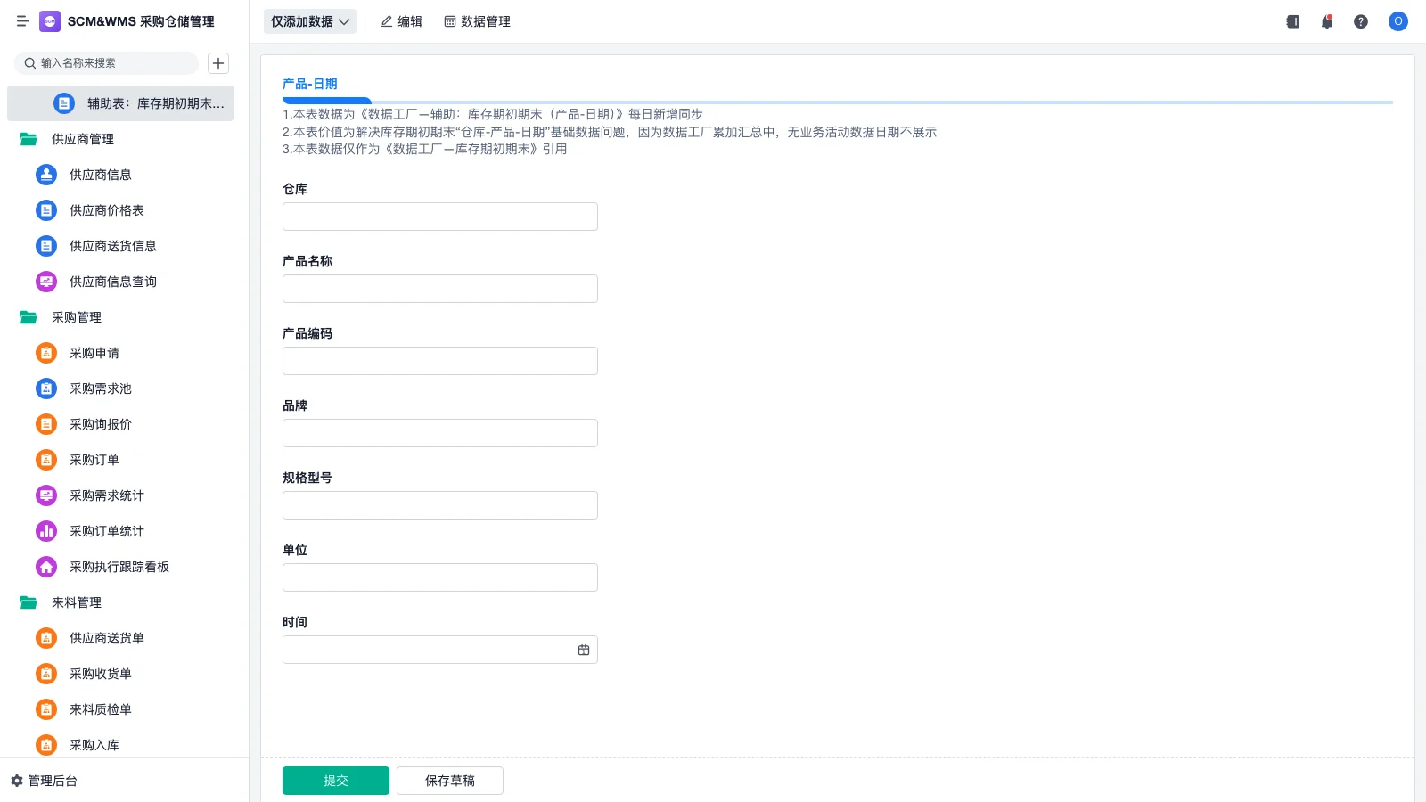This screenshot has width=1426, height=802.
Task: Select 辅助表：库存期初期末 sidebar item
Action: [120, 103]
